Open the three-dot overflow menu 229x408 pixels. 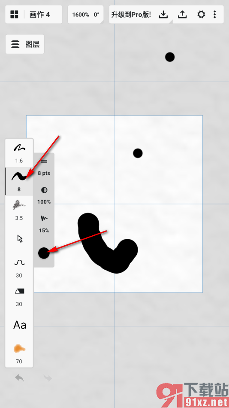pyautogui.click(x=214, y=14)
